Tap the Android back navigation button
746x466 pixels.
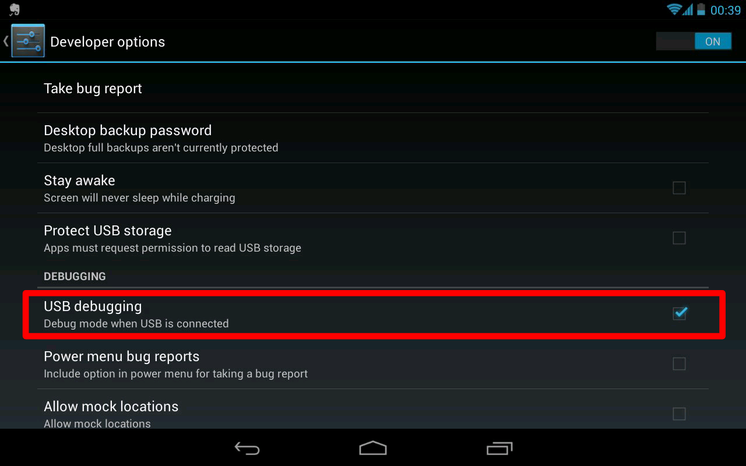click(247, 448)
